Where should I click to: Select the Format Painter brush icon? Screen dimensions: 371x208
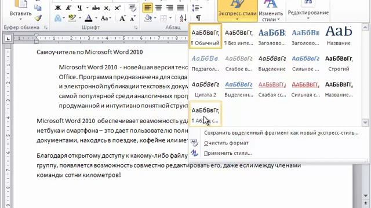(x=38, y=18)
